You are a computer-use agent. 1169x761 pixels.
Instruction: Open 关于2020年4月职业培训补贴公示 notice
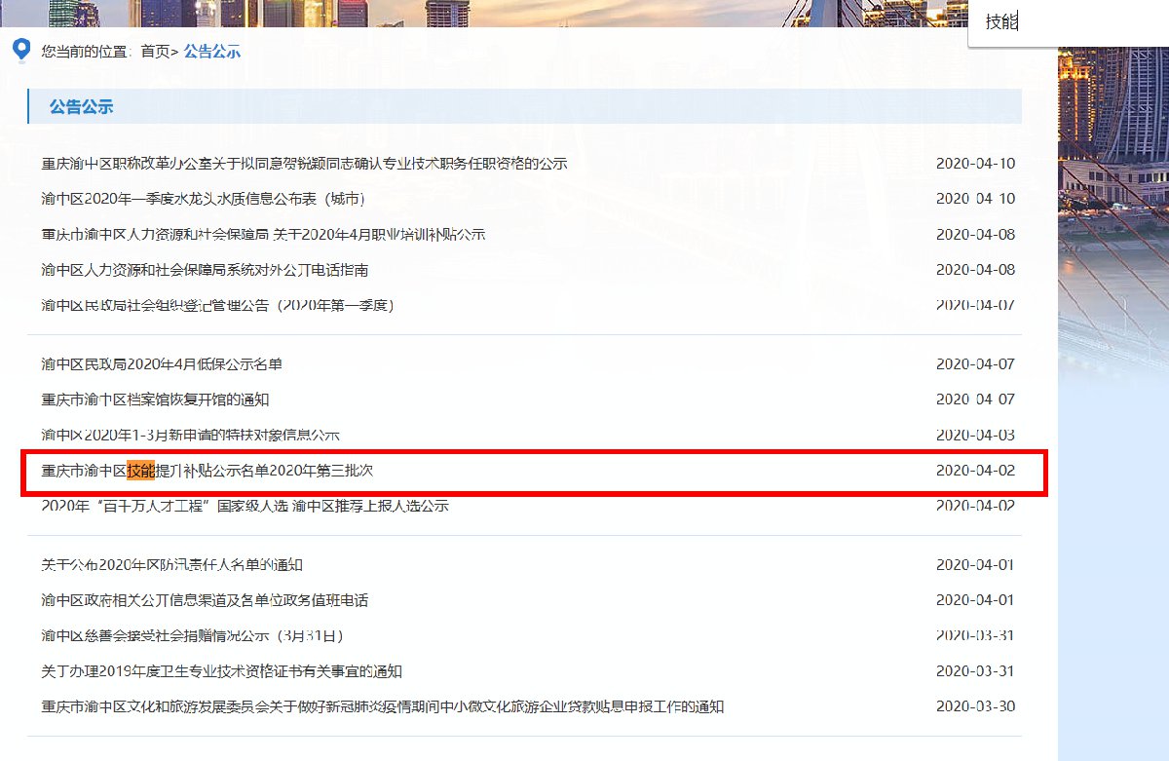263,235
